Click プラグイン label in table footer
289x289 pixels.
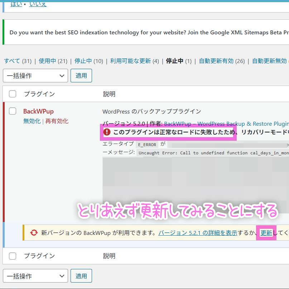pyautogui.click(x=39, y=256)
